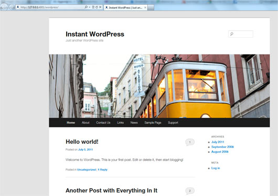Click the comment bubble showing 2
The image size is (278, 196).
(x=190, y=191)
